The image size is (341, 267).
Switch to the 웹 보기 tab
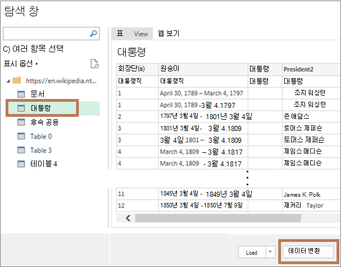(169, 34)
